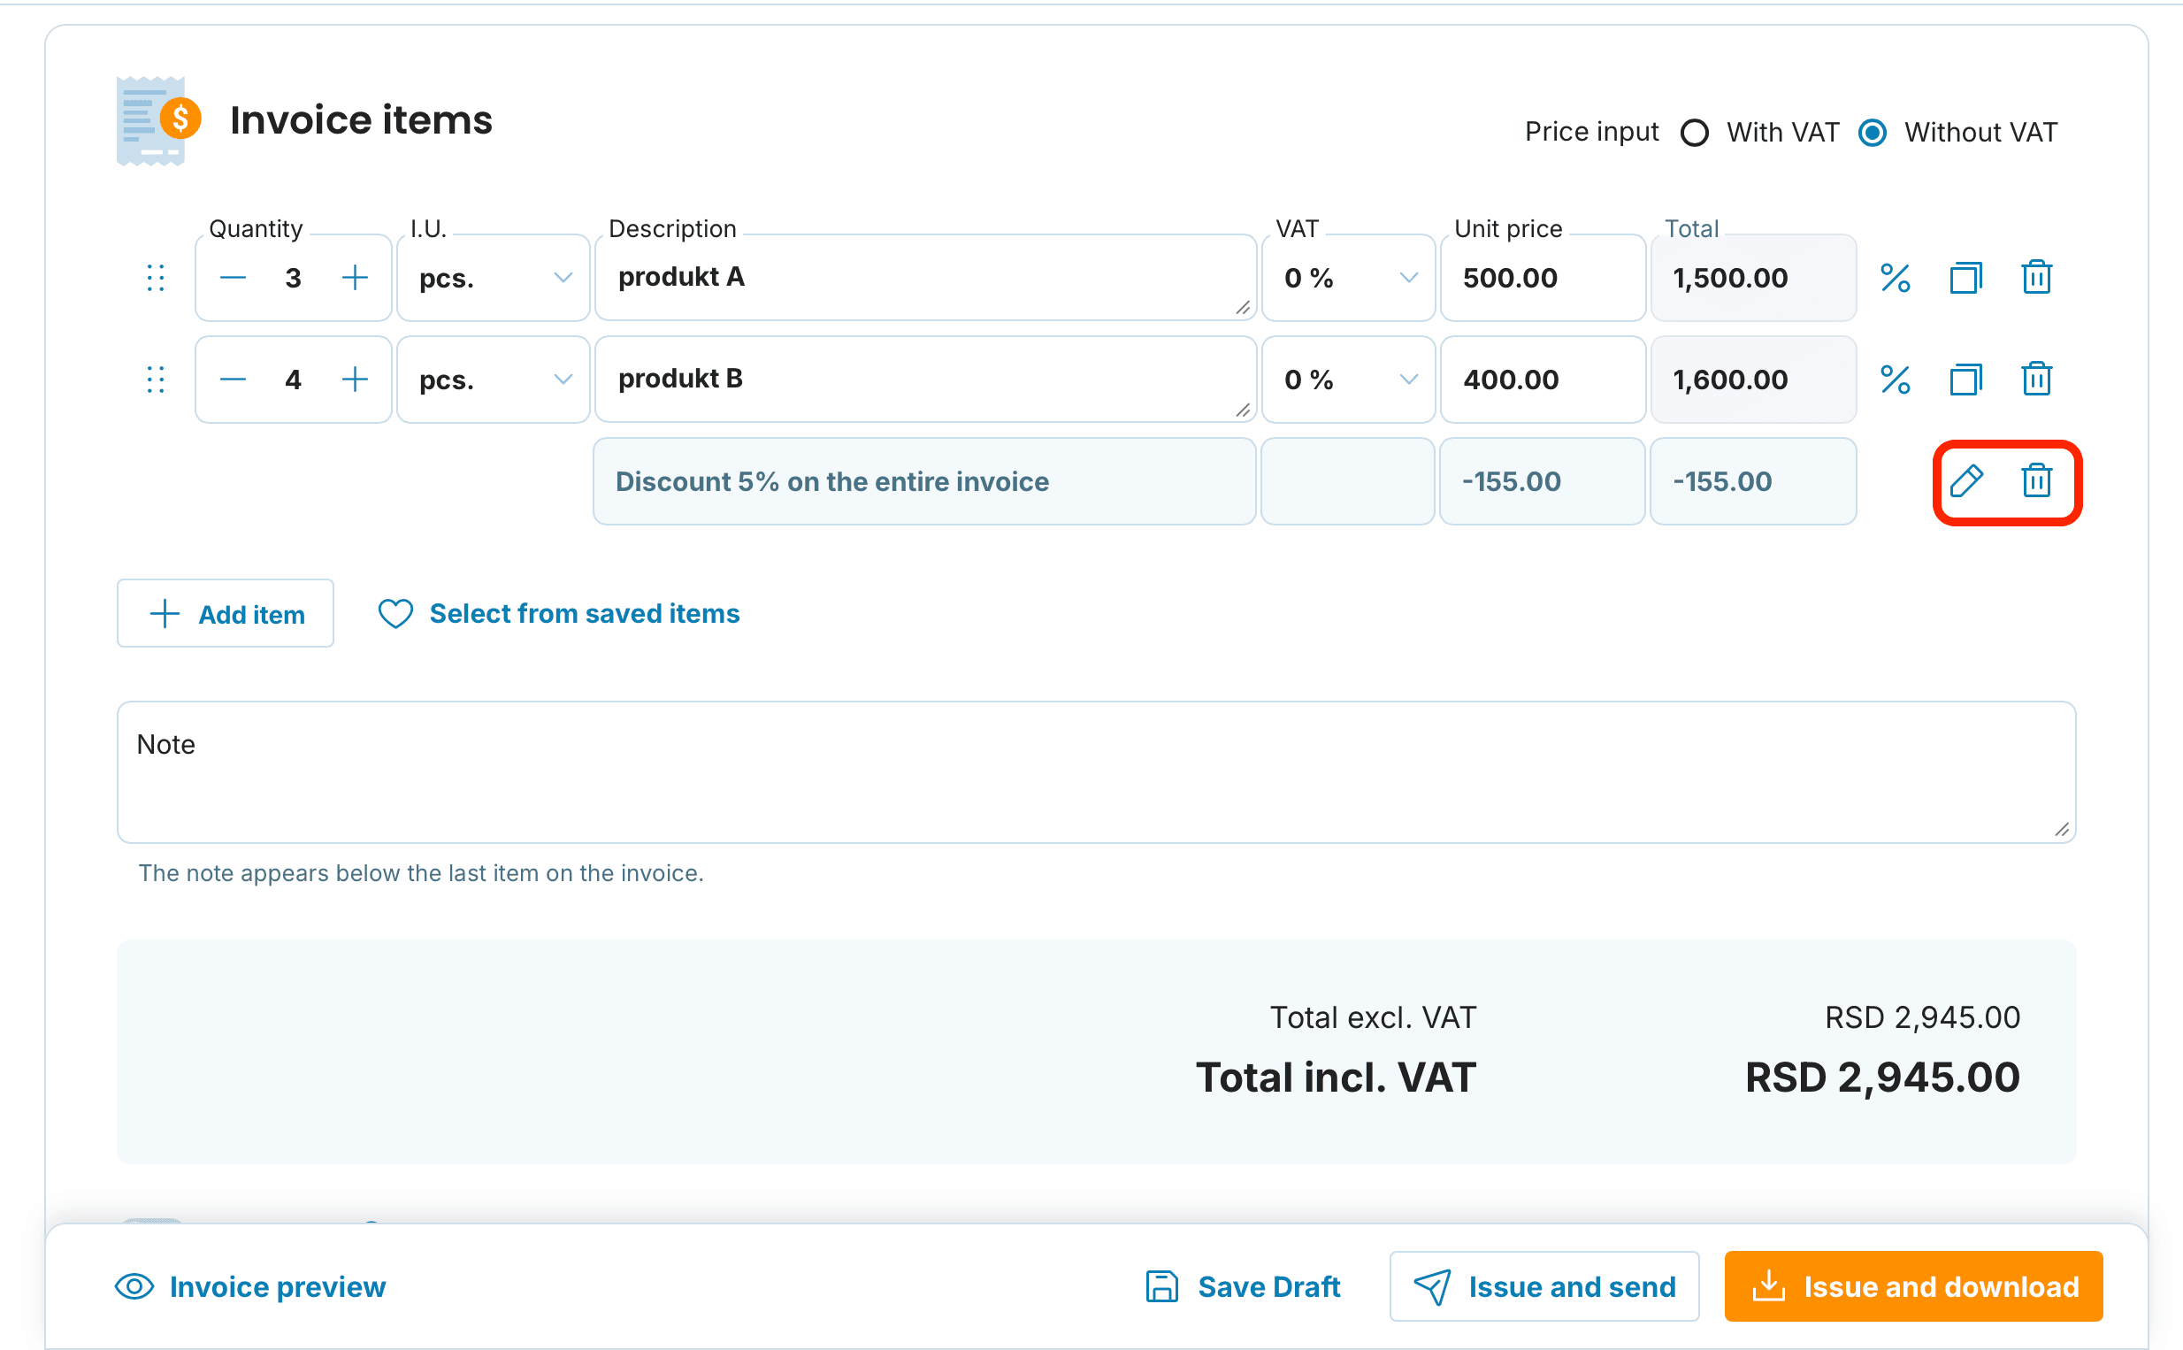The height and width of the screenshot is (1350, 2183).
Task: Click the Discount 5% on the entire invoice text
Action: pyautogui.click(x=831, y=482)
